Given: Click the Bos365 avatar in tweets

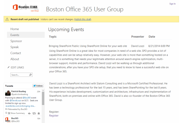Looking at the screenshot, I should coord(8,120).
